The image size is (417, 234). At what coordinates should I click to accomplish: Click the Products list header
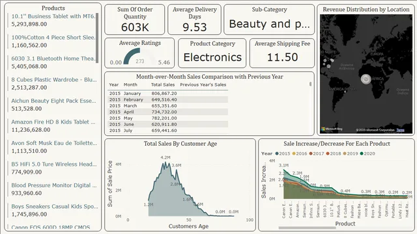53,8
